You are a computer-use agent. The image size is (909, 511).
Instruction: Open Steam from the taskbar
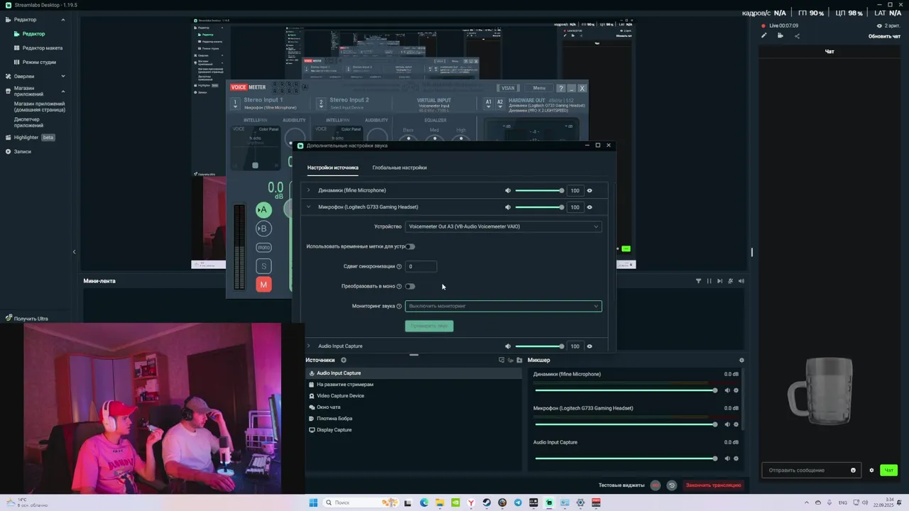tap(486, 502)
